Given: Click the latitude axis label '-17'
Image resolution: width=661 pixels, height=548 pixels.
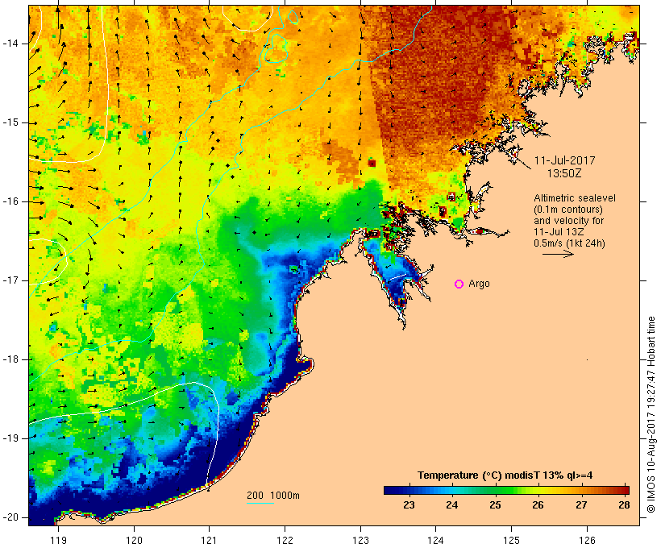Looking at the screenshot, I should [x=10, y=280].
